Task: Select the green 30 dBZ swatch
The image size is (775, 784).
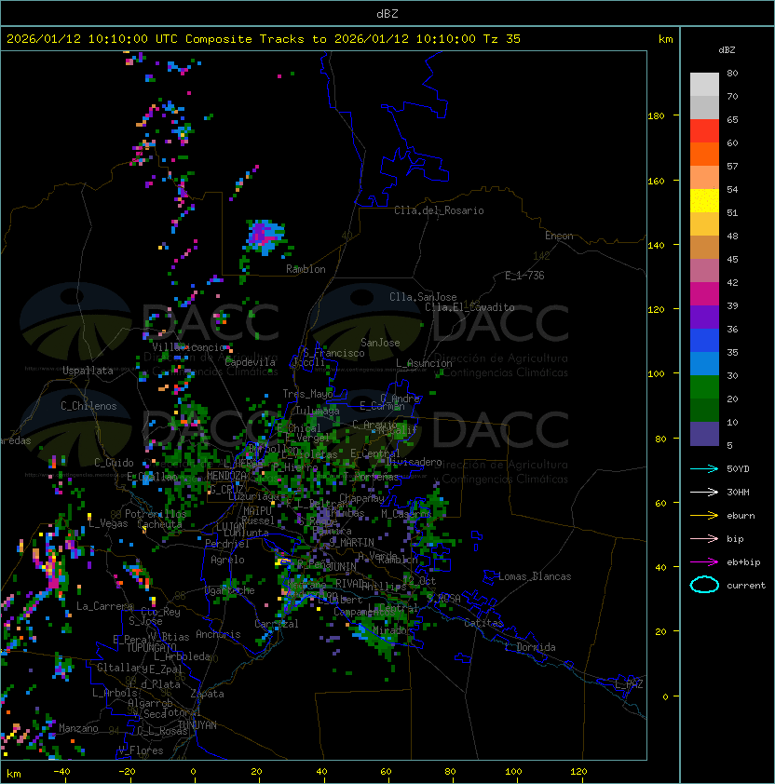Action: coord(704,387)
